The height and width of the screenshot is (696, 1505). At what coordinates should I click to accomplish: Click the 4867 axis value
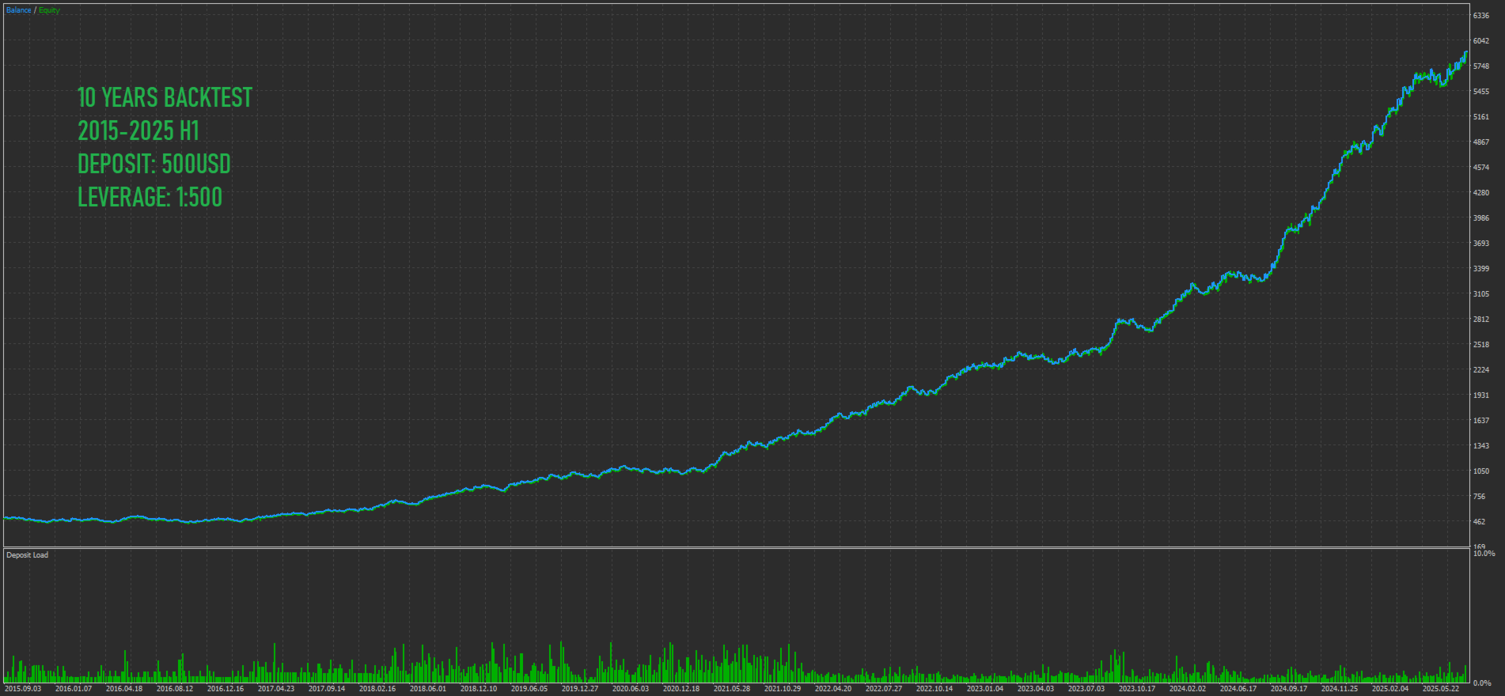pyautogui.click(x=1480, y=142)
